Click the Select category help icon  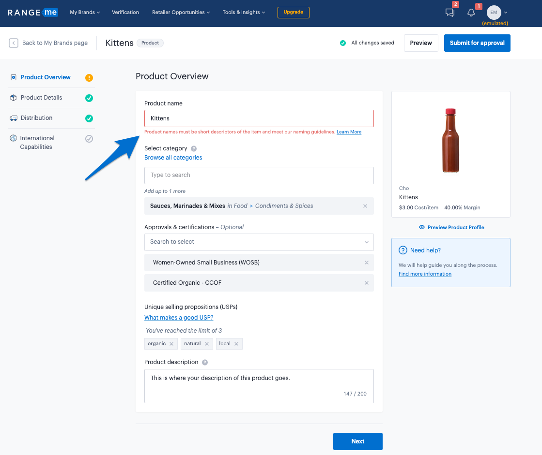tap(194, 149)
